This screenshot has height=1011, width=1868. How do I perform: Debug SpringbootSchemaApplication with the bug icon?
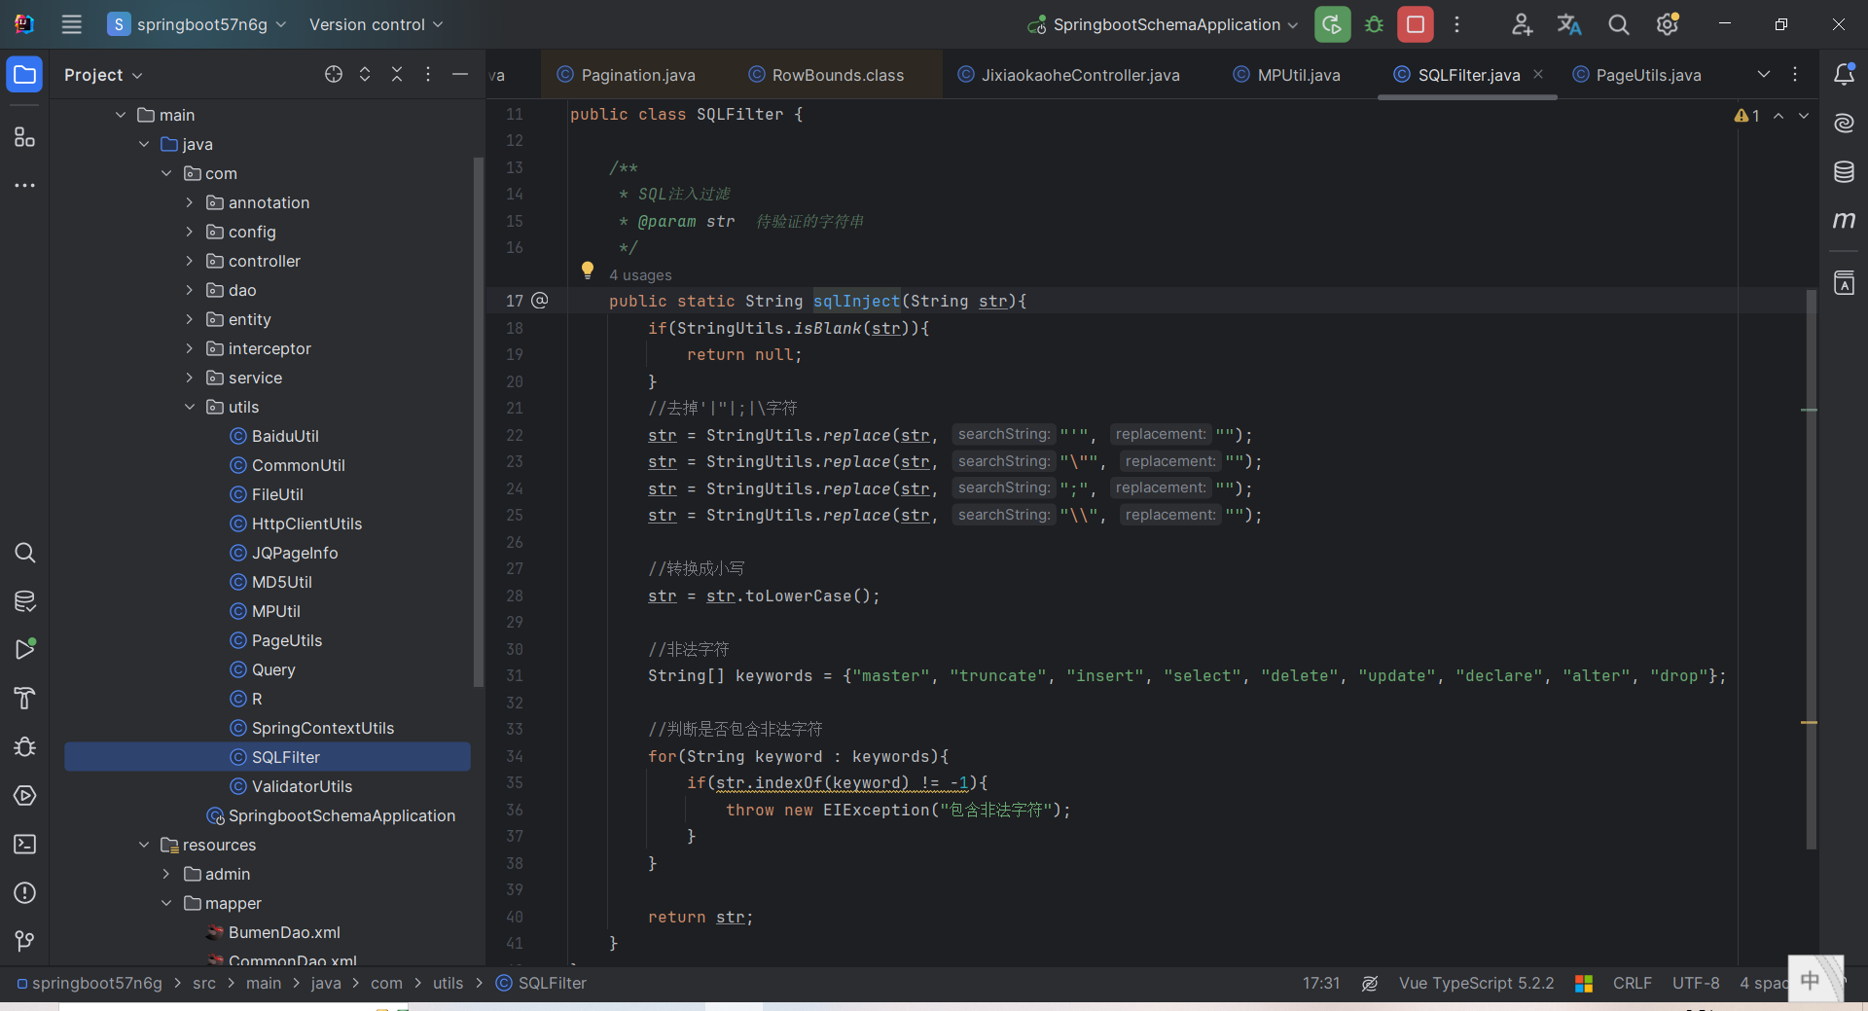tap(1374, 24)
